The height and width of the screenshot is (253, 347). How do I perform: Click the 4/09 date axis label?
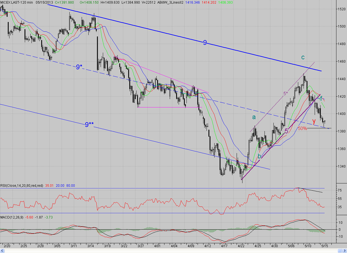point(191,246)
